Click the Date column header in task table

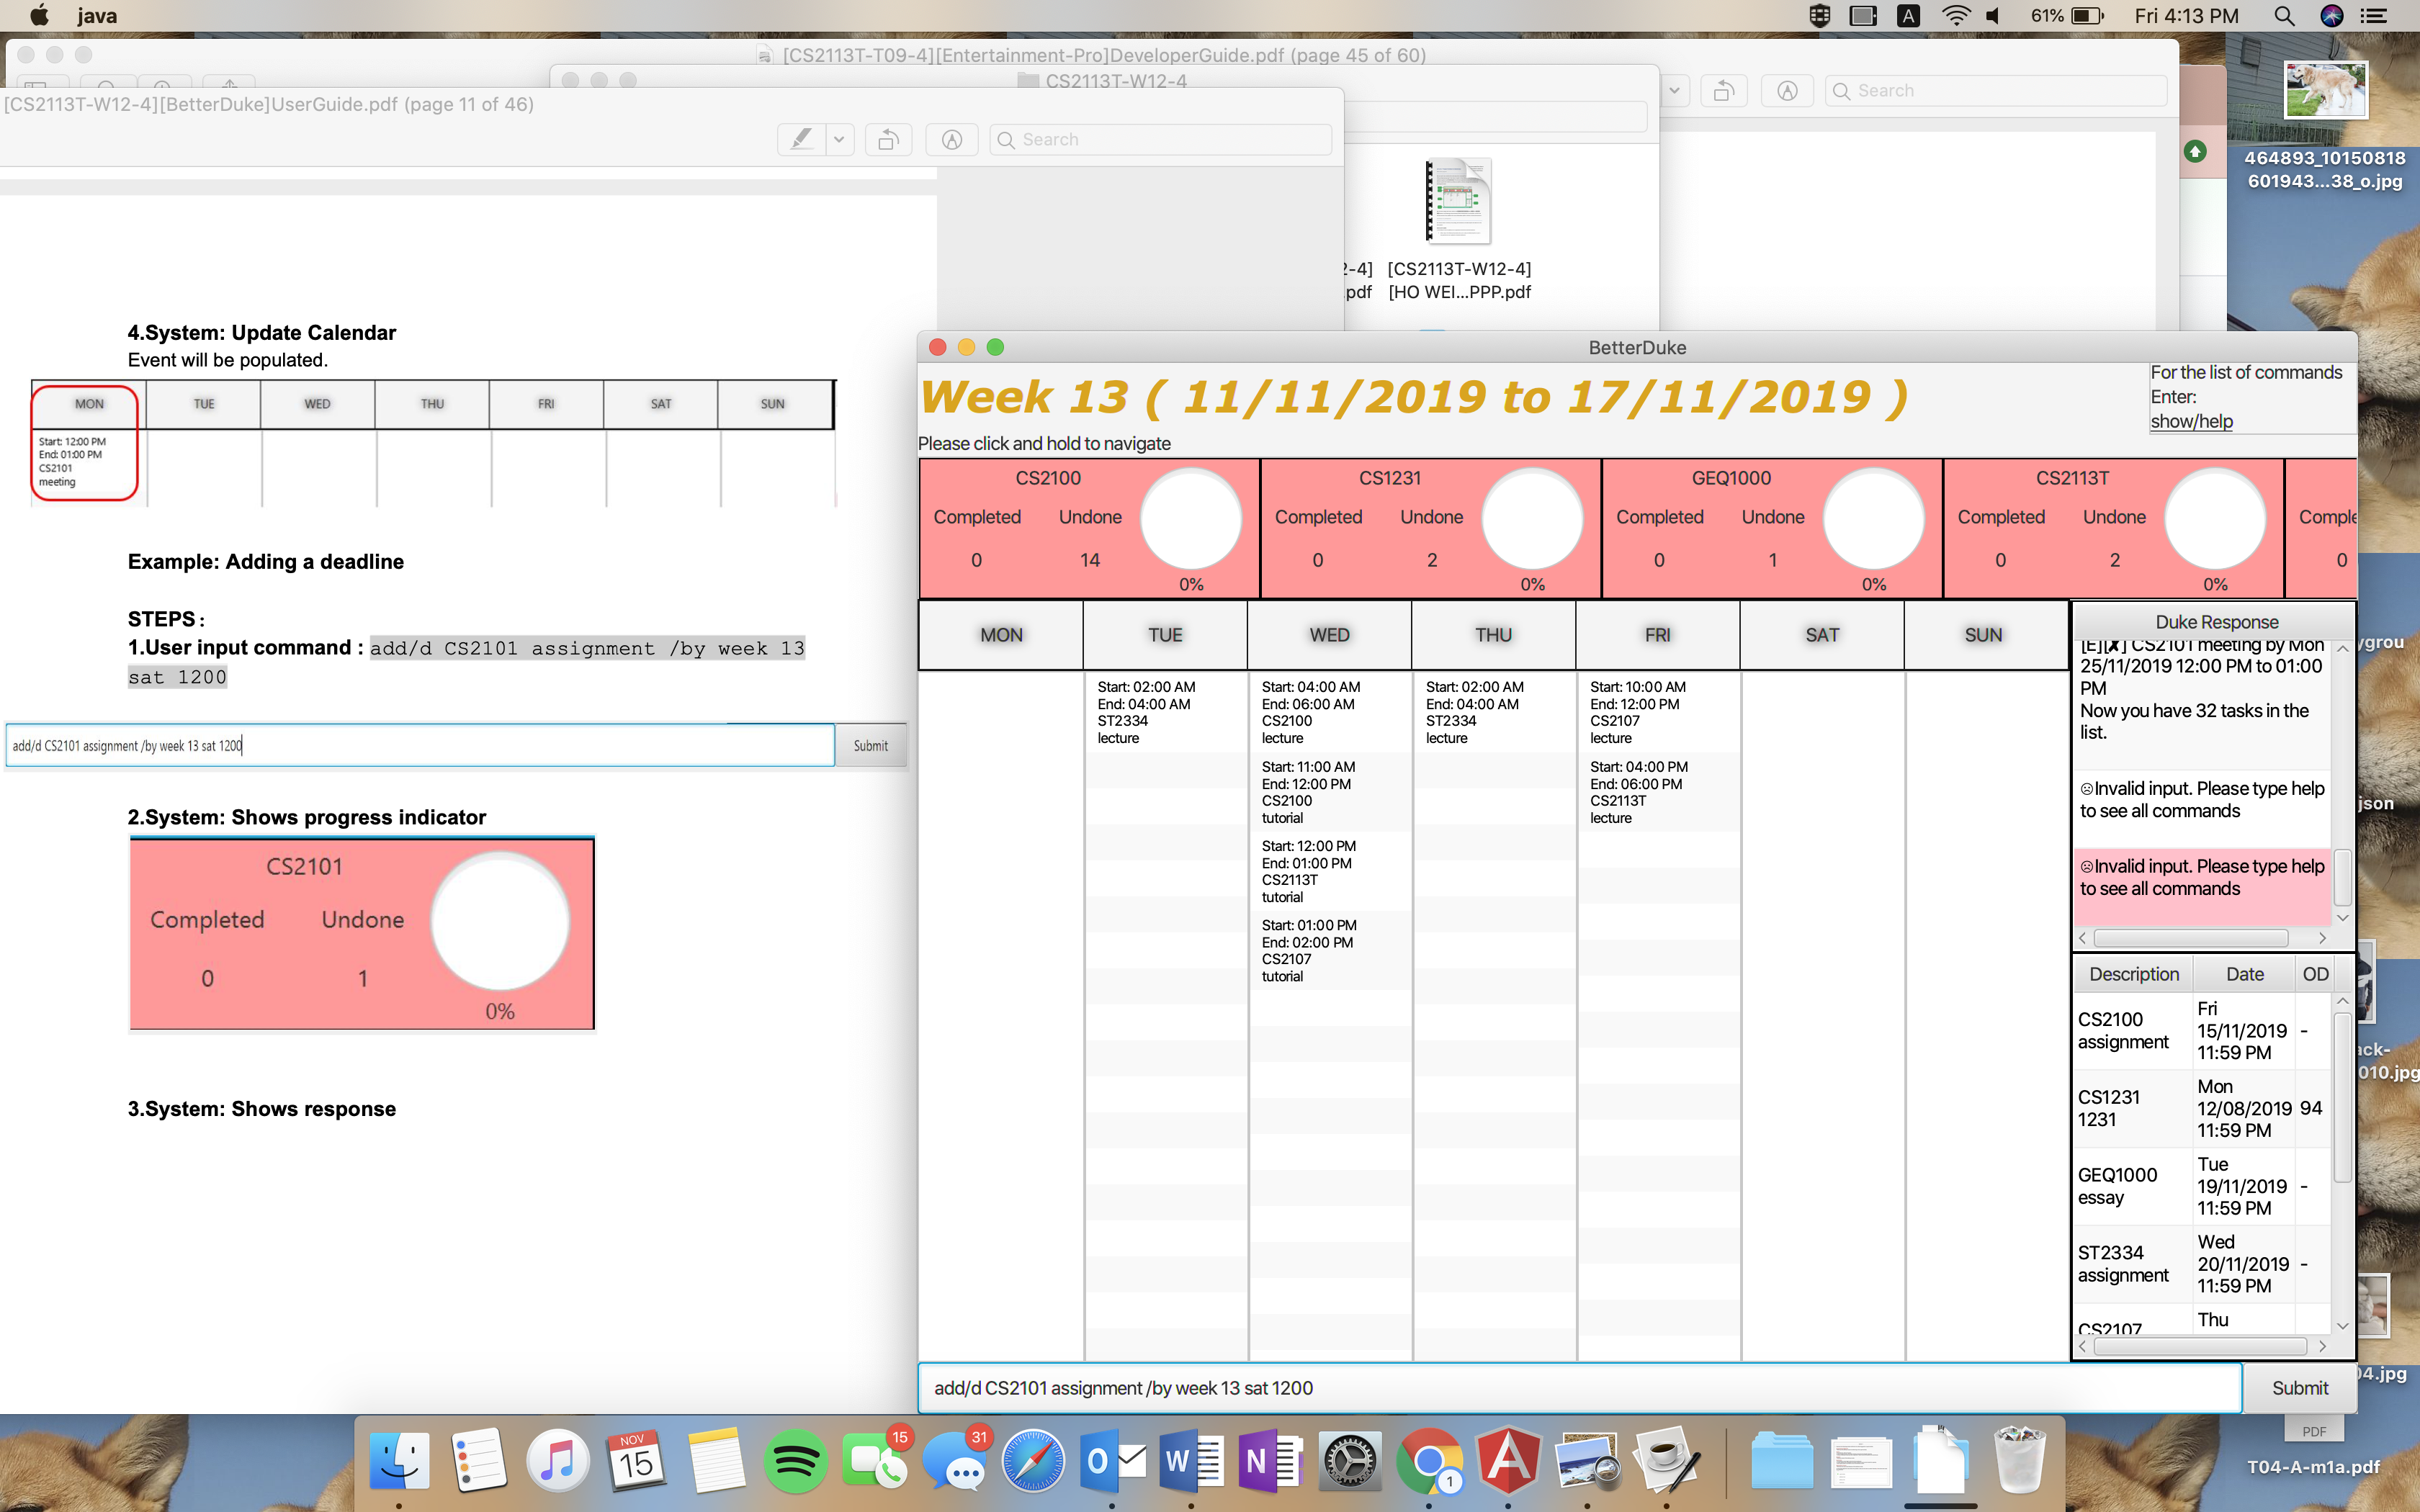(x=2244, y=974)
